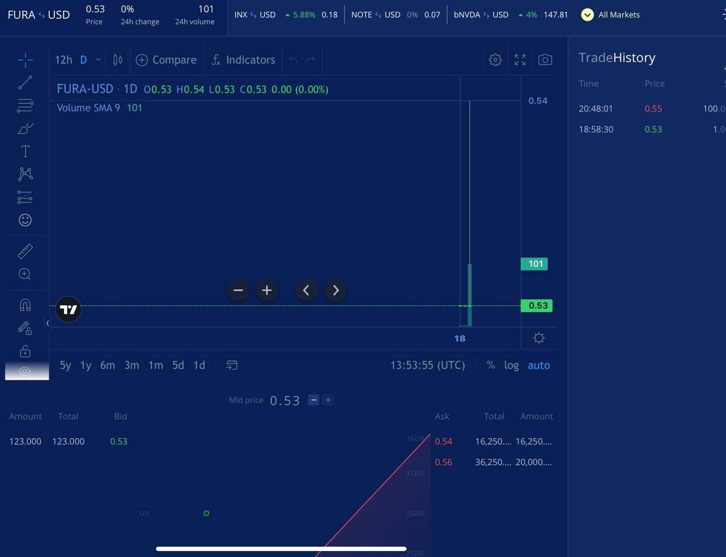
Task: Open the INX USD market ticker
Action: (x=286, y=15)
